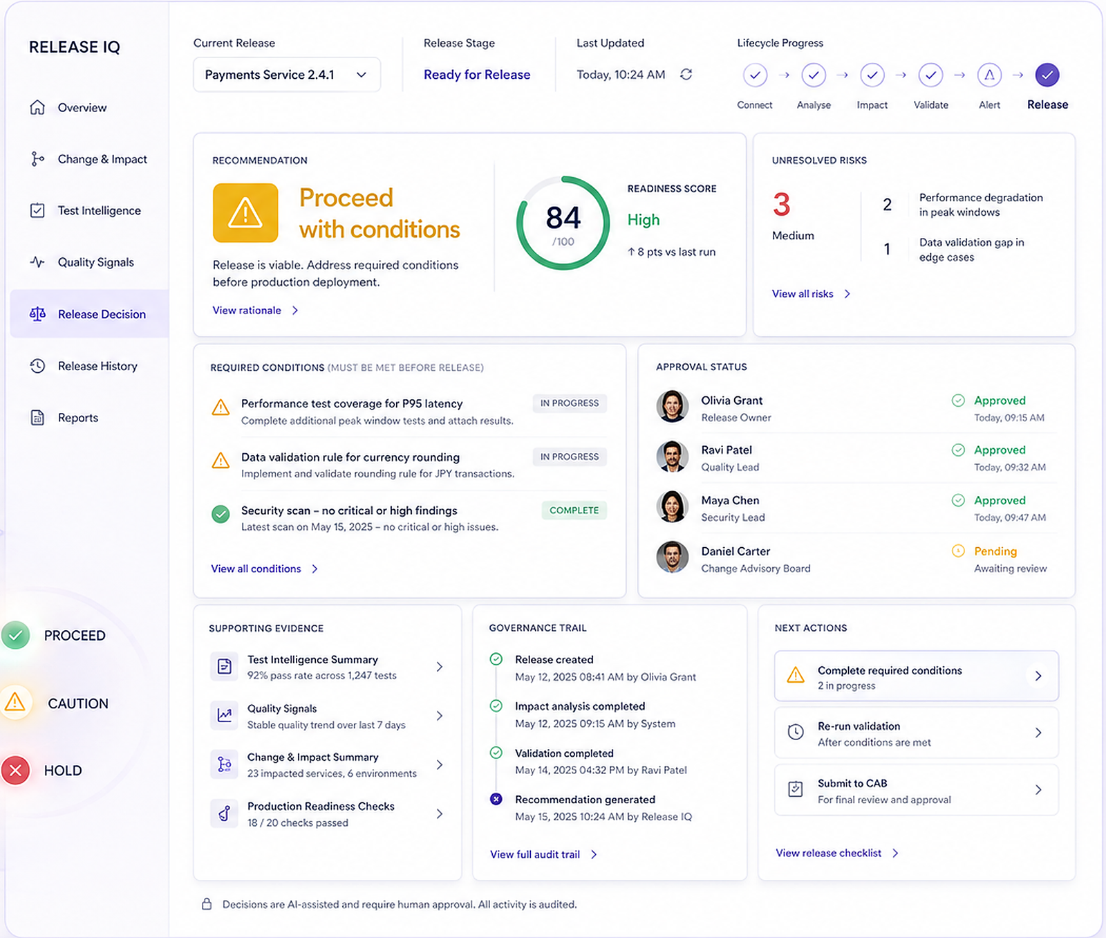Click the green PROCEED check icon

pyautogui.click(x=15, y=635)
